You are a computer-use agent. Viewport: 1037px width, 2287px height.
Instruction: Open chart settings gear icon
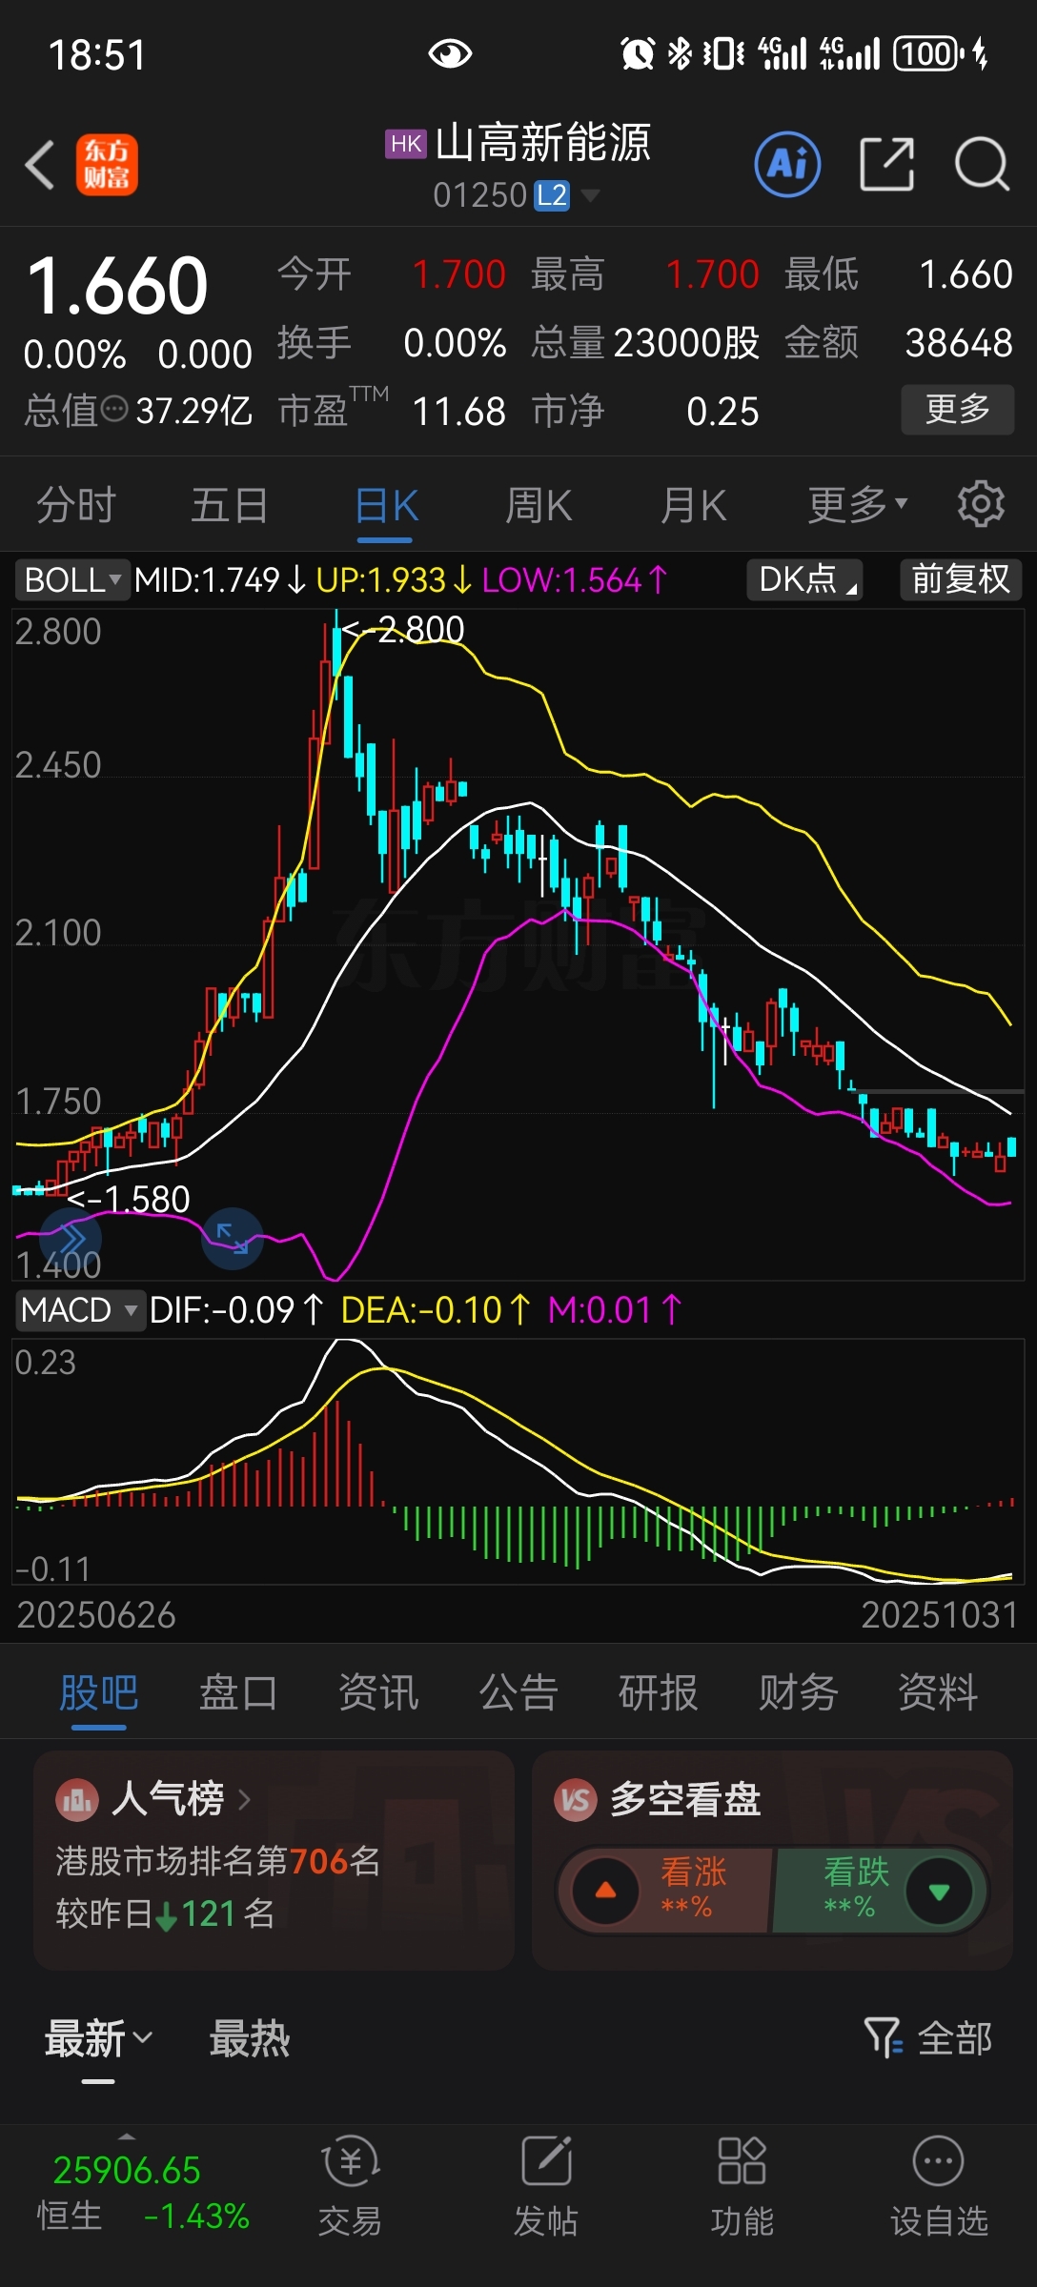tap(981, 504)
